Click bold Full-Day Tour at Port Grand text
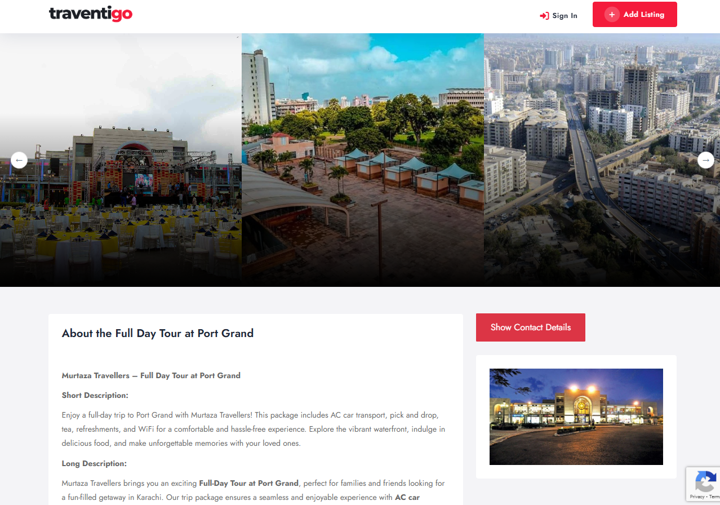Viewport: 720px width, 505px height. pos(248,483)
